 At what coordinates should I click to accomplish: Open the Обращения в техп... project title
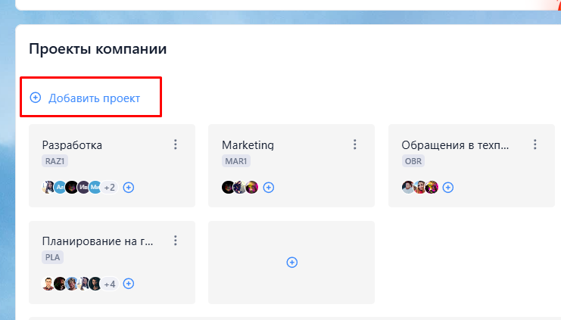tap(455, 145)
